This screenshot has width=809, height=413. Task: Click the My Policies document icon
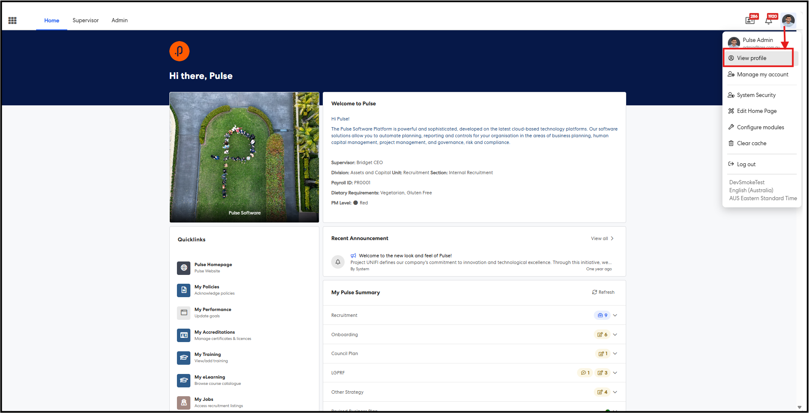pos(184,290)
